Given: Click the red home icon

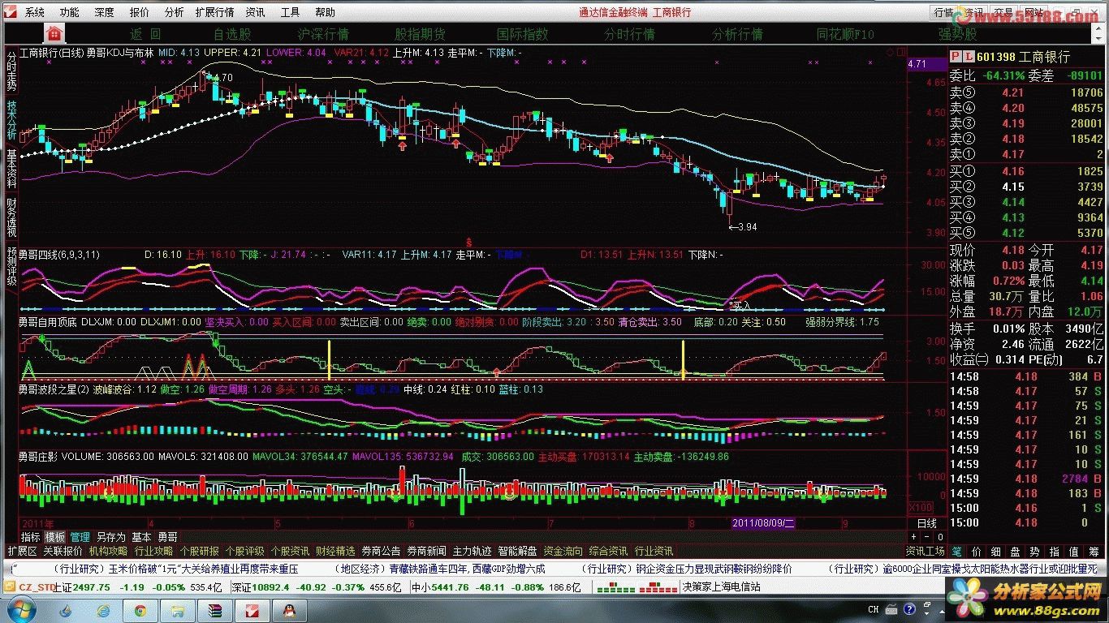Looking at the screenshot, I should pos(54,32).
